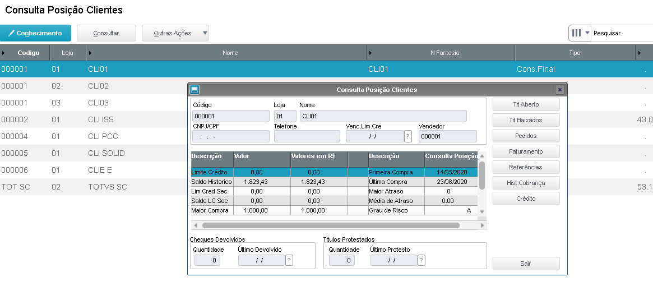Click the Última Compra date 23/08/2020
This screenshot has width=653, height=300.
click(x=451, y=182)
